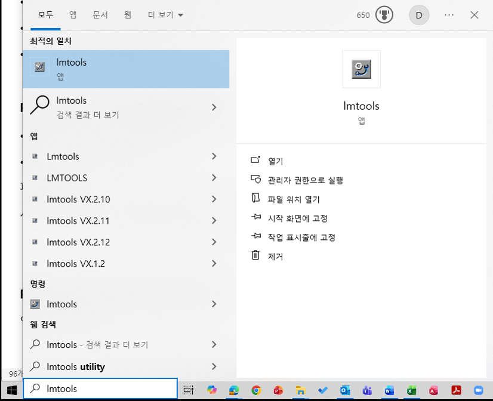Expand lmtools VX.2.11 chevron
Image resolution: width=493 pixels, height=401 pixels.
click(214, 221)
